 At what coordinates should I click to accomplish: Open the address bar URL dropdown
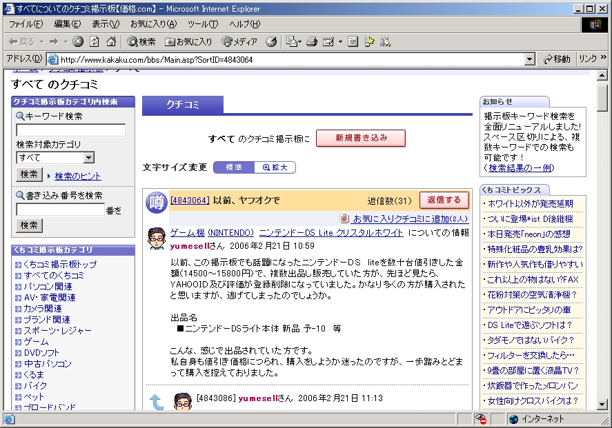click(x=529, y=60)
